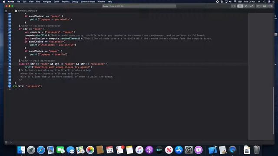Open related items grid in jump bar
278x156 pixels.
click(6, 11)
